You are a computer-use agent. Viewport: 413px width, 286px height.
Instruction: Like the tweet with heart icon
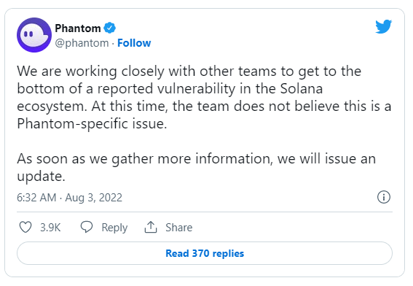[25, 227]
